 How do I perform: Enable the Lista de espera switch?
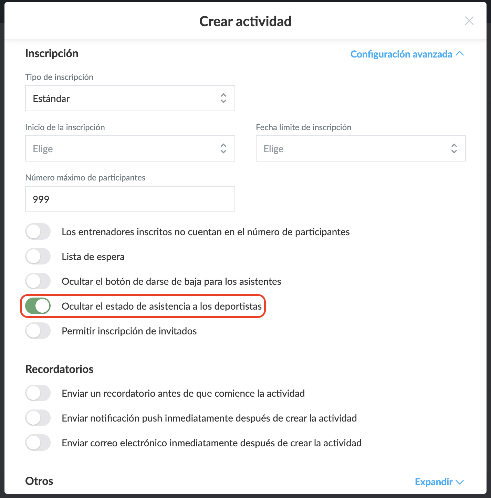(x=38, y=257)
